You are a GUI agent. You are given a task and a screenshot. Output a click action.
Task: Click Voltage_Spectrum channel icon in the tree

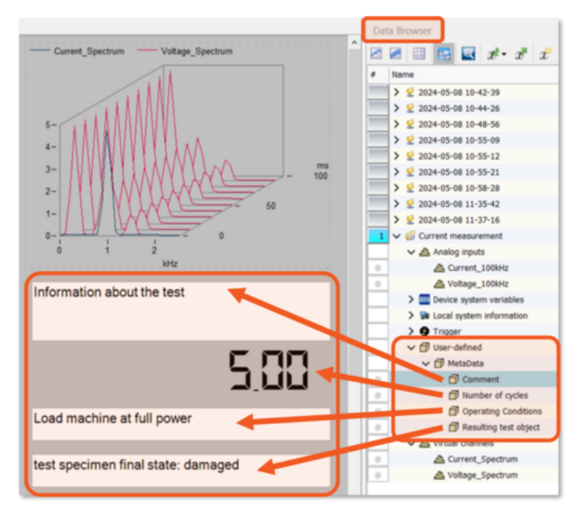439,475
